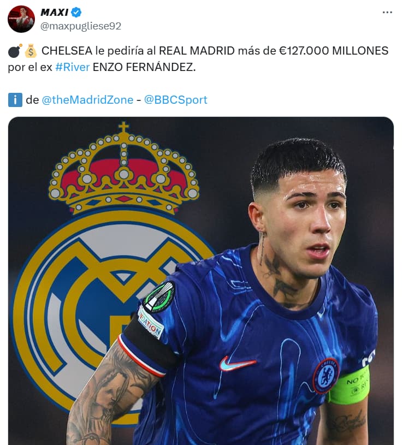Click the blue verified badge next to MAXI

tap(76, 12)
